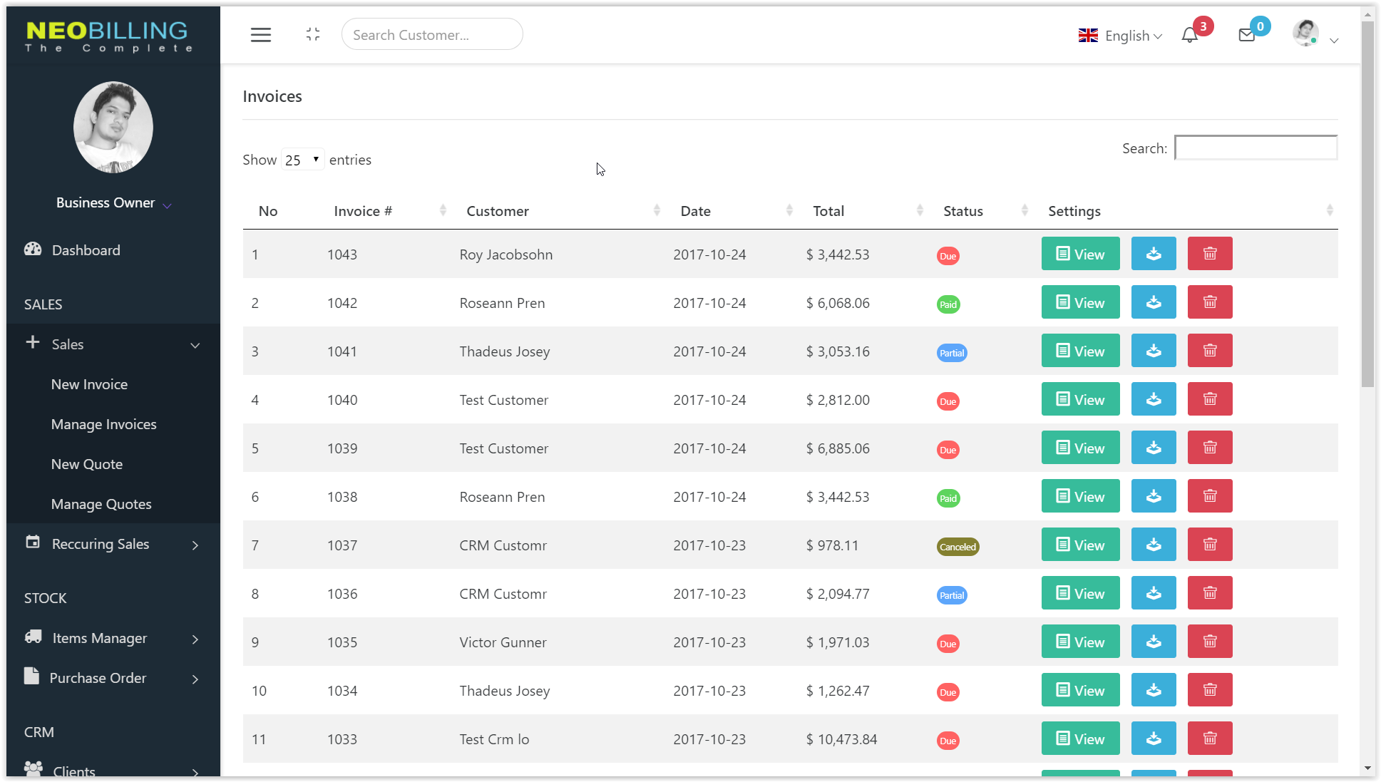Open the Show entries count dropdown
This screenshot has height=782, width=1381.
click(x=302, y=160)
